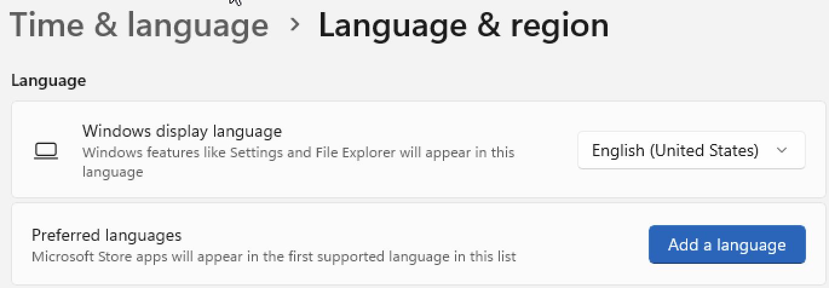Select the Windows display language card
This screenshot has height=288, width=829.
(419, 149)
